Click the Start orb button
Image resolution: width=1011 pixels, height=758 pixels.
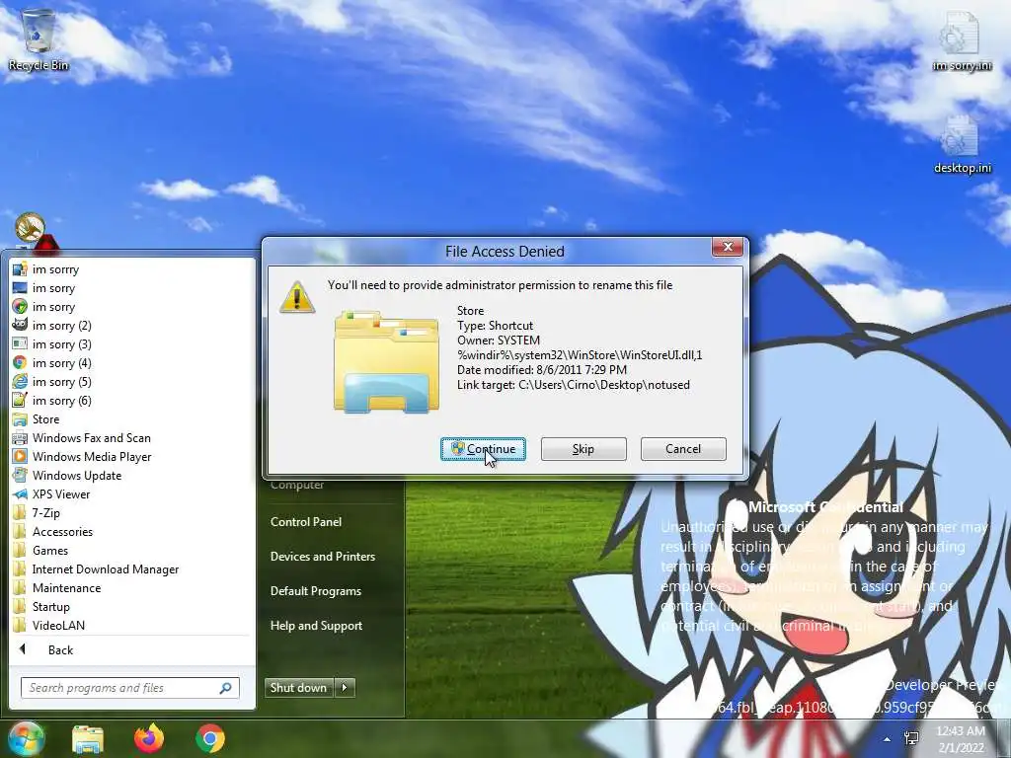tap(25, 738)
